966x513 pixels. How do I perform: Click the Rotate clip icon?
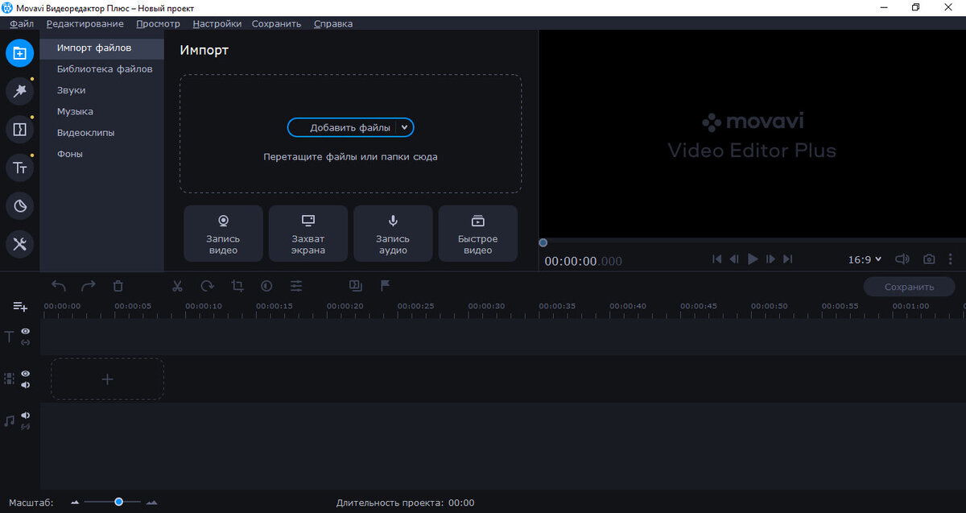click(x=208, y=285)
